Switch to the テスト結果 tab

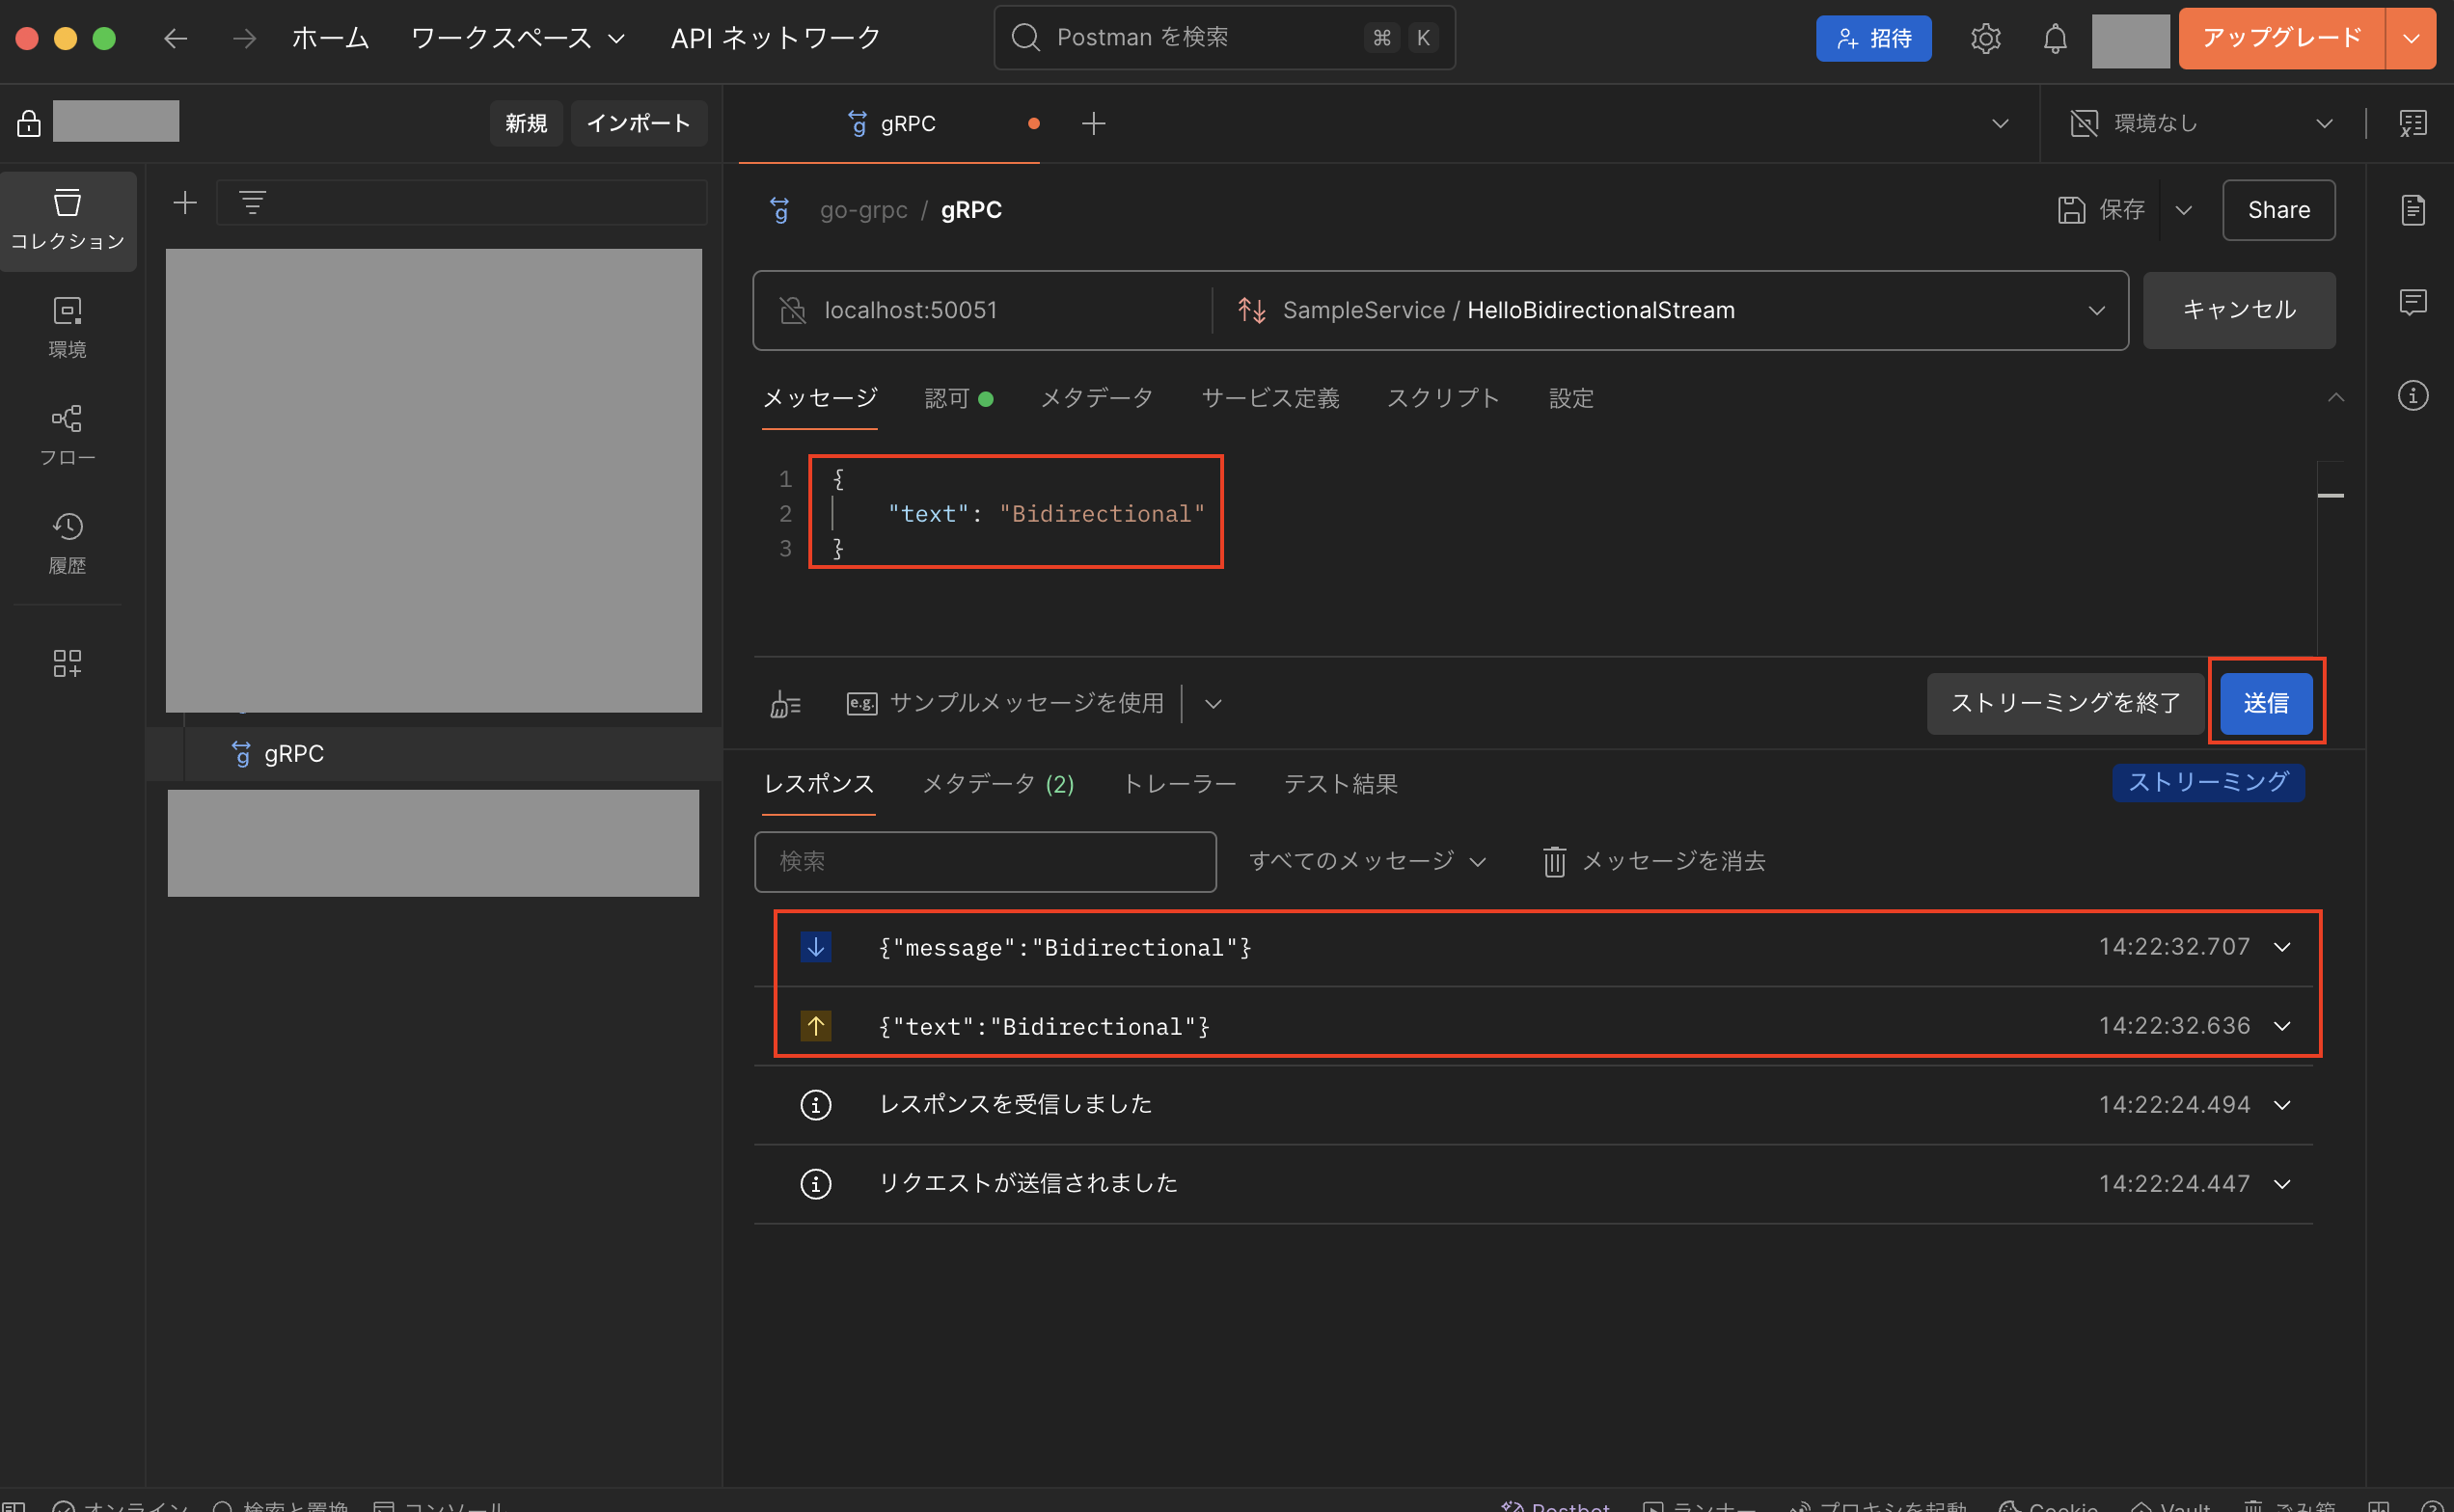(1341, 784)
